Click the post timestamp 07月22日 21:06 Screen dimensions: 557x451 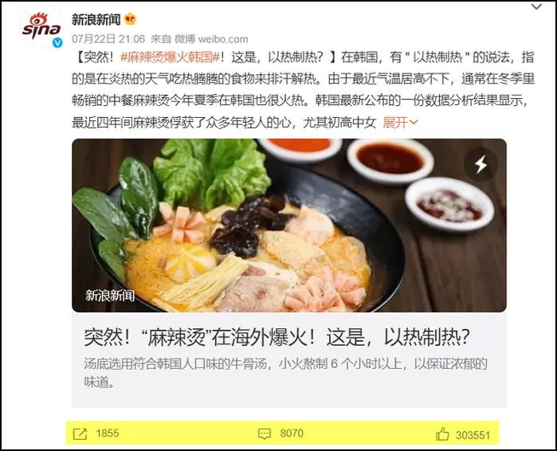[108, 39]
